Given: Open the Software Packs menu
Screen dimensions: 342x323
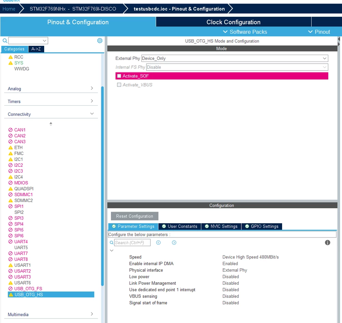Looking at the screenshot, I should click(x=245, y=32).
